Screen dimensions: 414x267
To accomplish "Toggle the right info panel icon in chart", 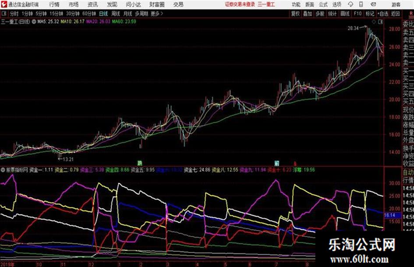I will [x=380, y=21].
